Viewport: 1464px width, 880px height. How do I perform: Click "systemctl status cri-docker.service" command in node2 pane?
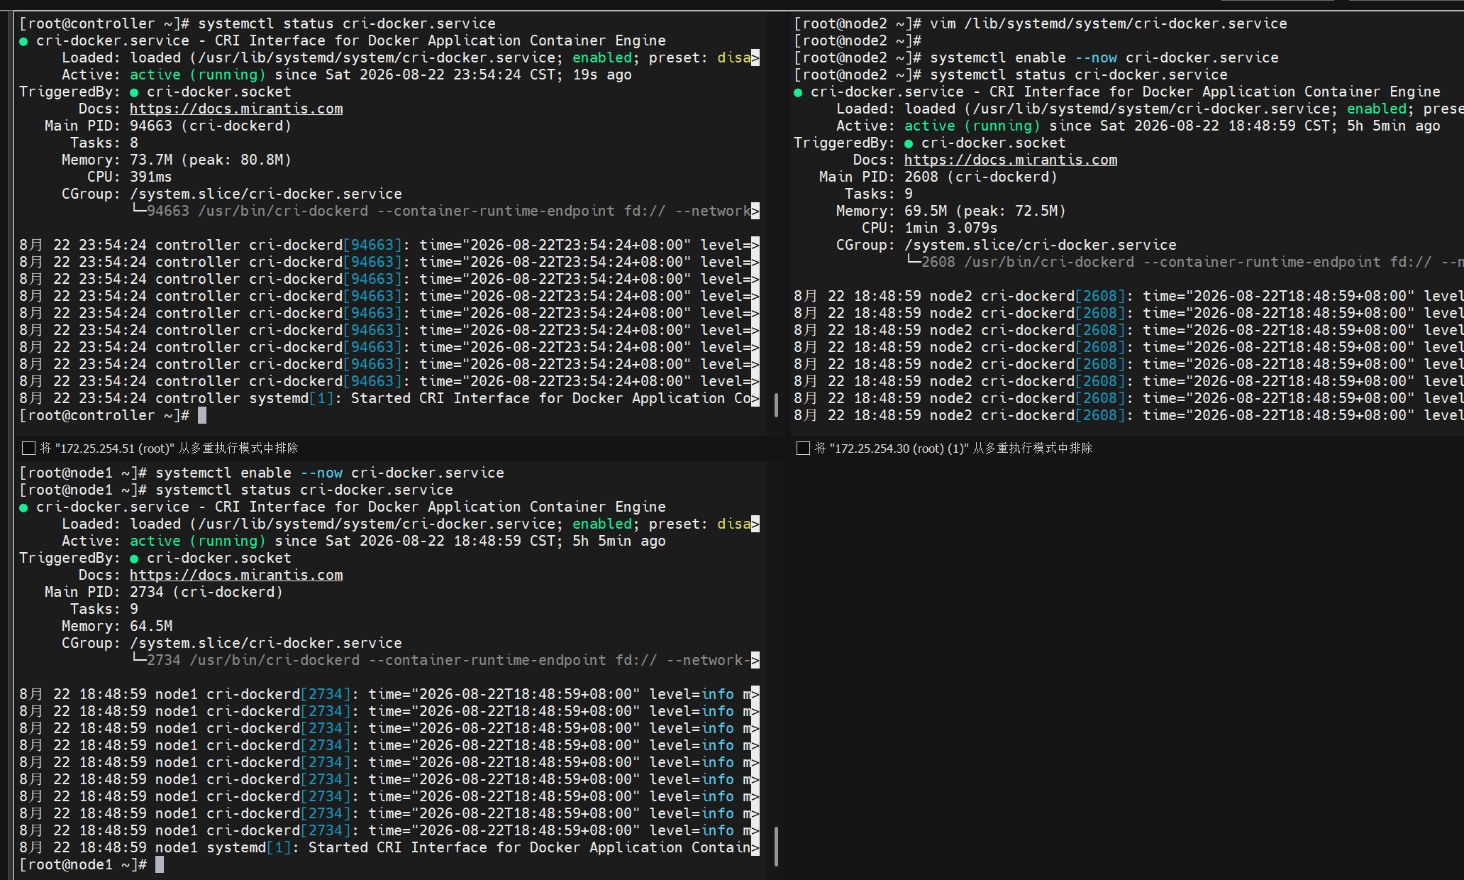(x=1079, y=75)
